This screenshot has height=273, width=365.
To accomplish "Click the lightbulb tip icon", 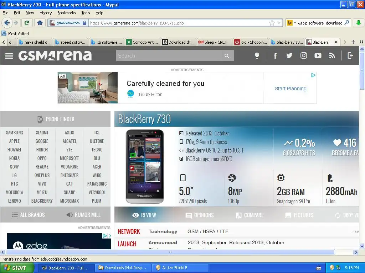I will pyautogui.click(x=257, y=55).
